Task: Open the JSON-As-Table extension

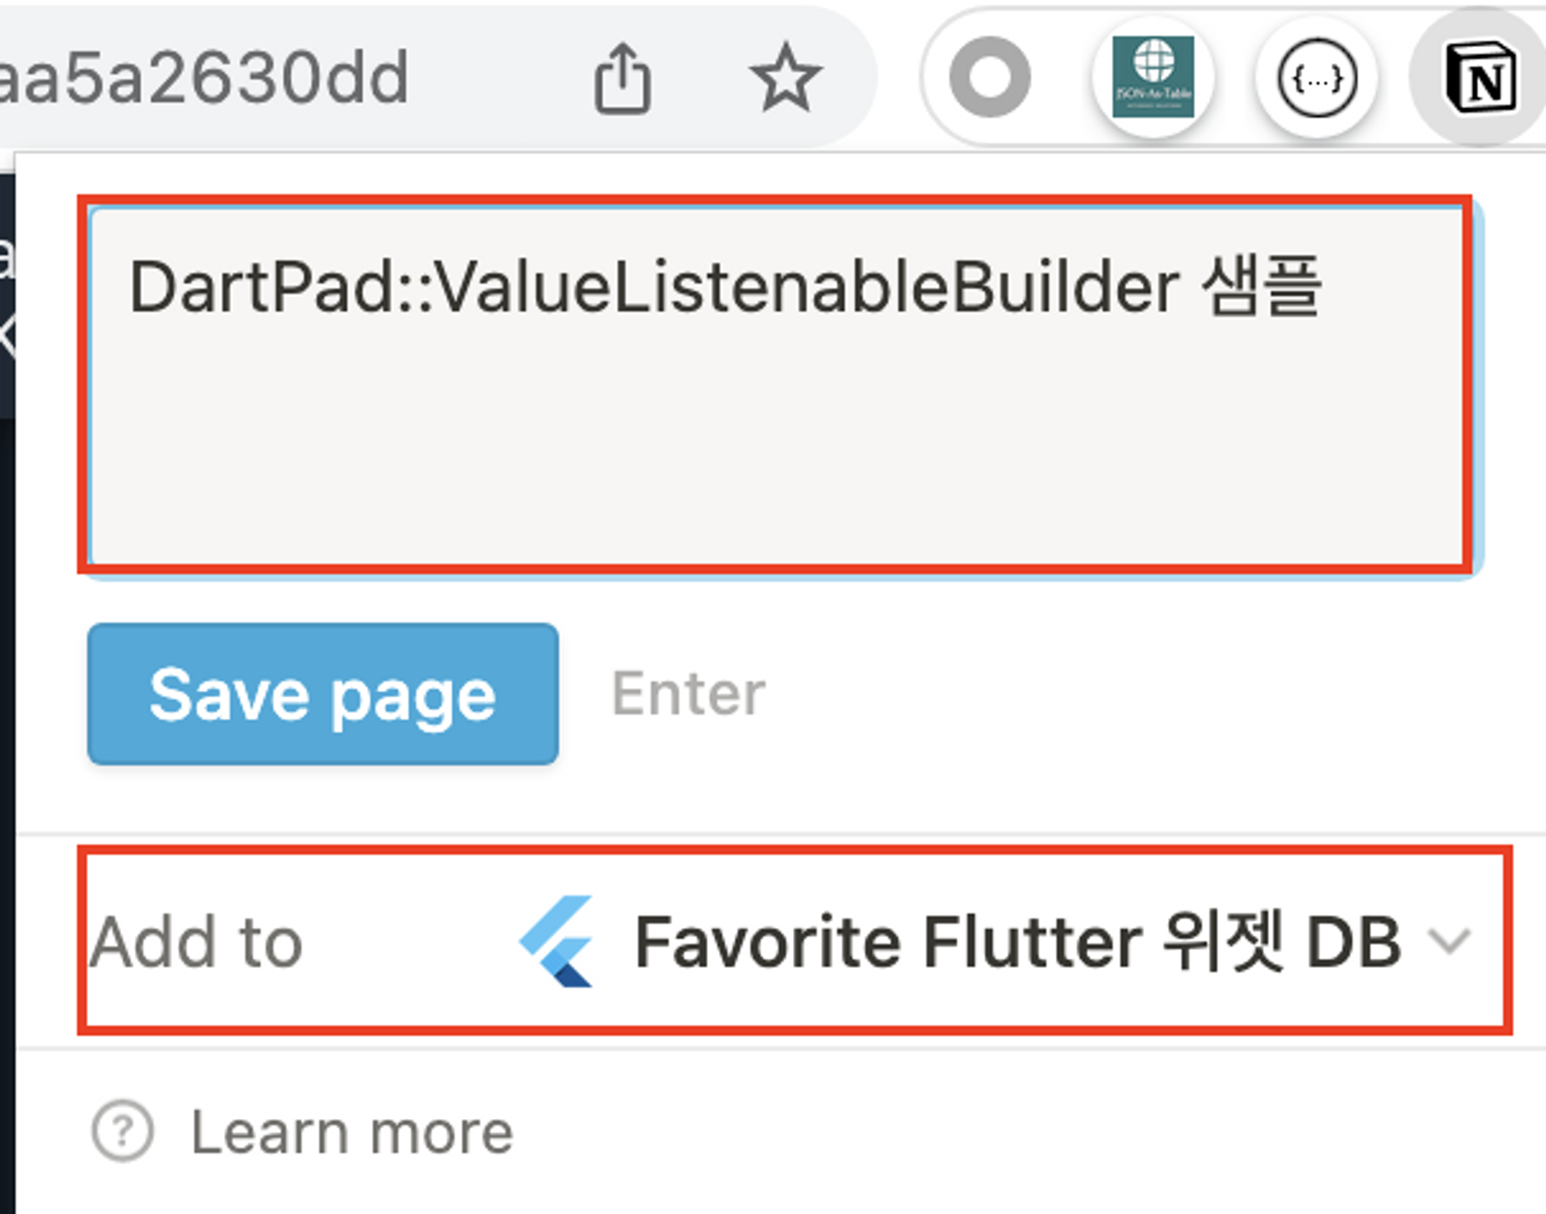Action: [1153, 77]
